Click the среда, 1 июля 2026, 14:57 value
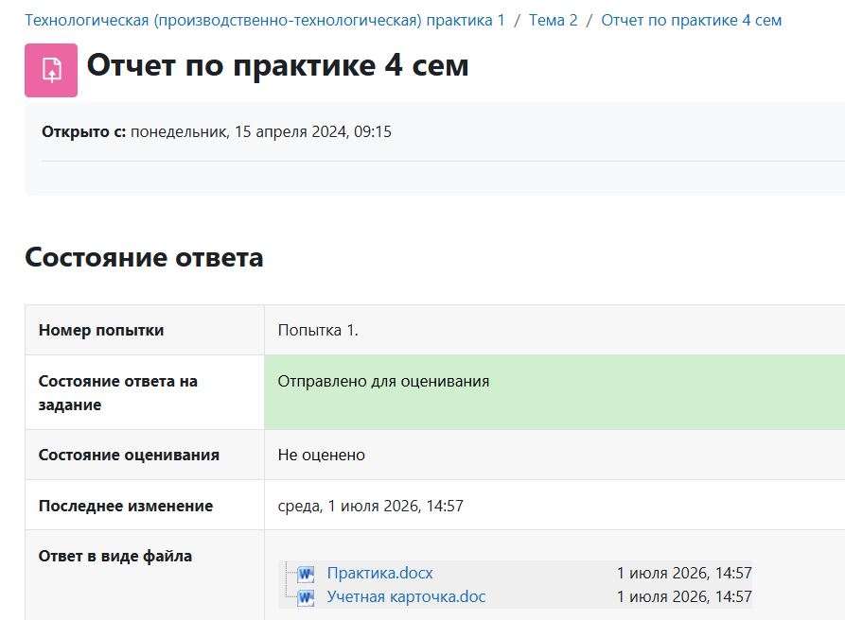This screenshot has height=620, width=845. click(x=371, y=506)
